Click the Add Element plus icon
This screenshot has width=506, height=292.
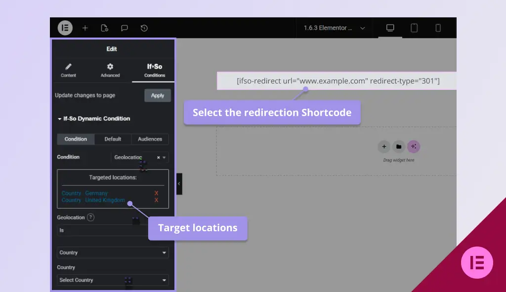(x=84, y=28)
